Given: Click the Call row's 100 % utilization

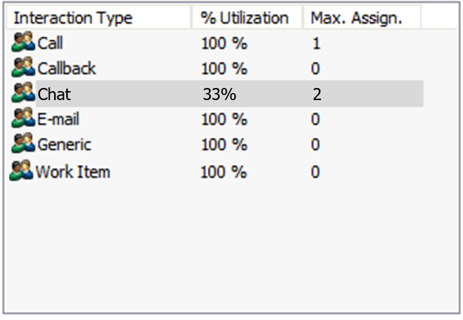Looking at the screenshot, I should 224,44.
